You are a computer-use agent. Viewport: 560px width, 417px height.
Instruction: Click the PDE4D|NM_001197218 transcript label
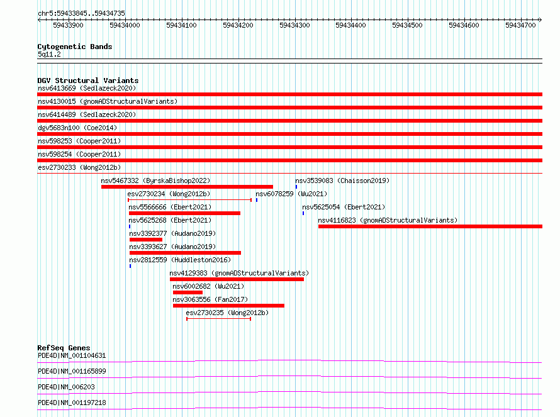point(72,403)
